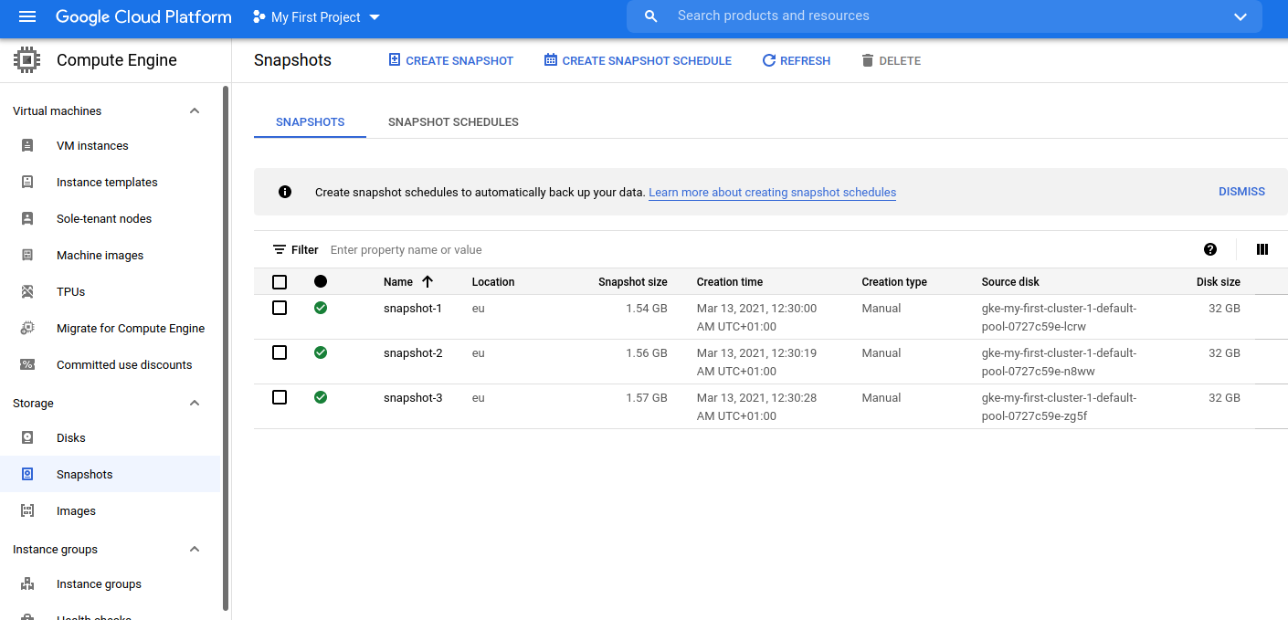Open the hamburger navigation menu

click(27, 17)
